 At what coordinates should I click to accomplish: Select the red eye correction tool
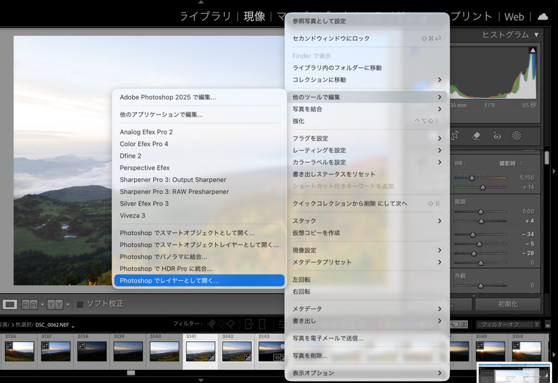pos(496,136)
